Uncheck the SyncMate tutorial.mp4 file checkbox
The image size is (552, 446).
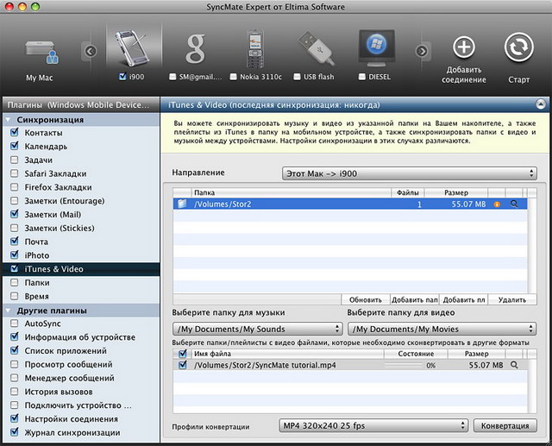click(183, 365)
